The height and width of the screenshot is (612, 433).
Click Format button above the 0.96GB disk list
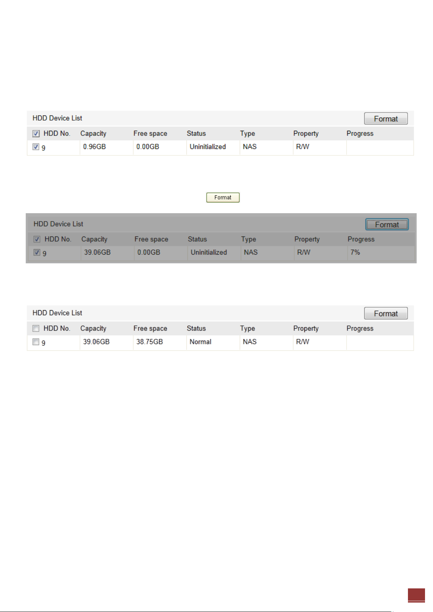coord(386,119)
